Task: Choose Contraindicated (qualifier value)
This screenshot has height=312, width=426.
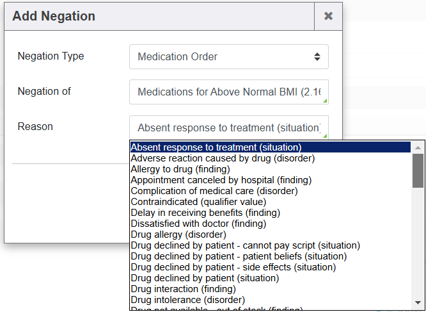Action: pos(190,202)
